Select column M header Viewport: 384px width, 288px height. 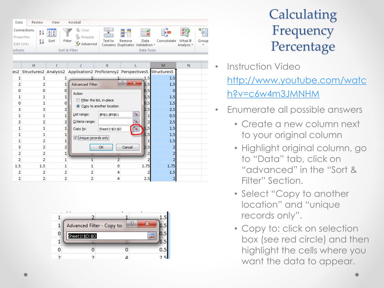point(163,65)
